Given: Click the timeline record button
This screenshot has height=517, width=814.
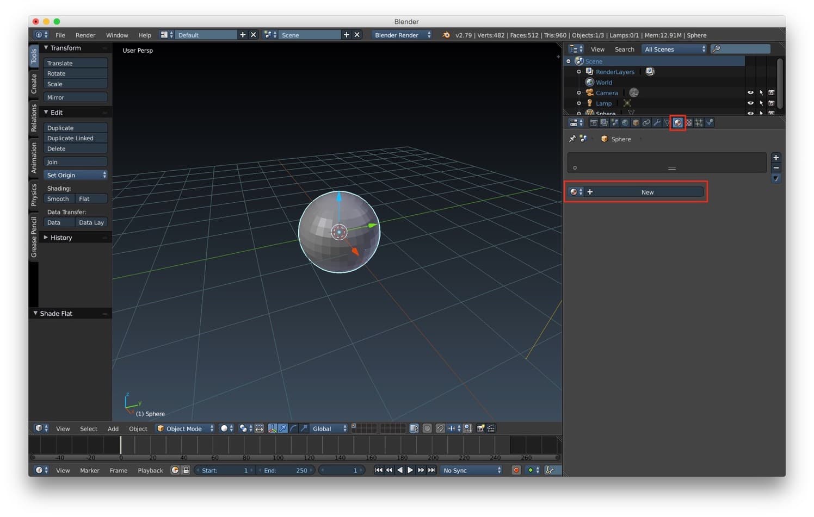Looking at the screenshot, I should click(516, 470).
